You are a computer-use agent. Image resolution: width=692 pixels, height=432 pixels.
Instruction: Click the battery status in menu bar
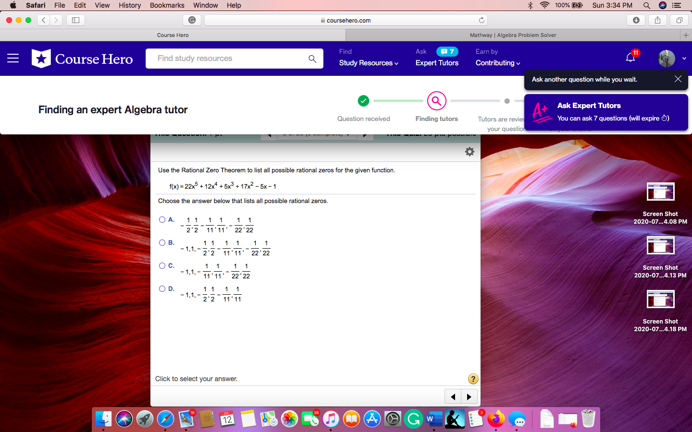pyautogui.click(x=569, y=5)
